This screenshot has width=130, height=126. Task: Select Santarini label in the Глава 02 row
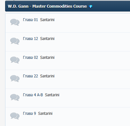(47, 58)
